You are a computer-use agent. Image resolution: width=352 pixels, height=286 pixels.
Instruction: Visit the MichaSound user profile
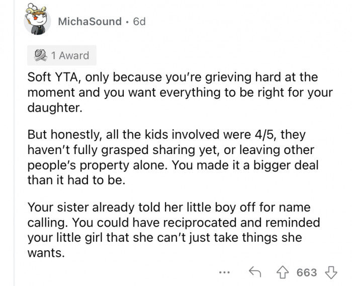point(90,22)
